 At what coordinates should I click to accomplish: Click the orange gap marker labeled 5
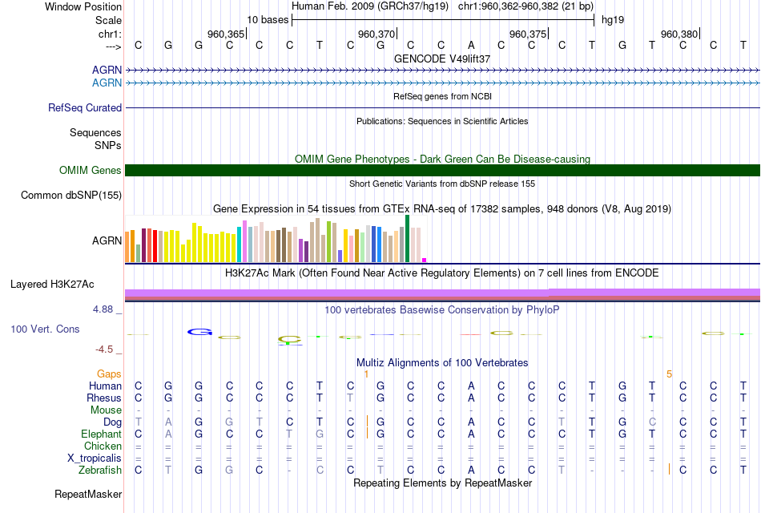point(669,374)
